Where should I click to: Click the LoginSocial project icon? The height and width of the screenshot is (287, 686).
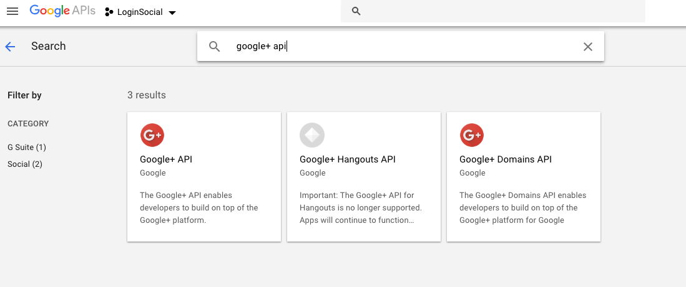109,12
